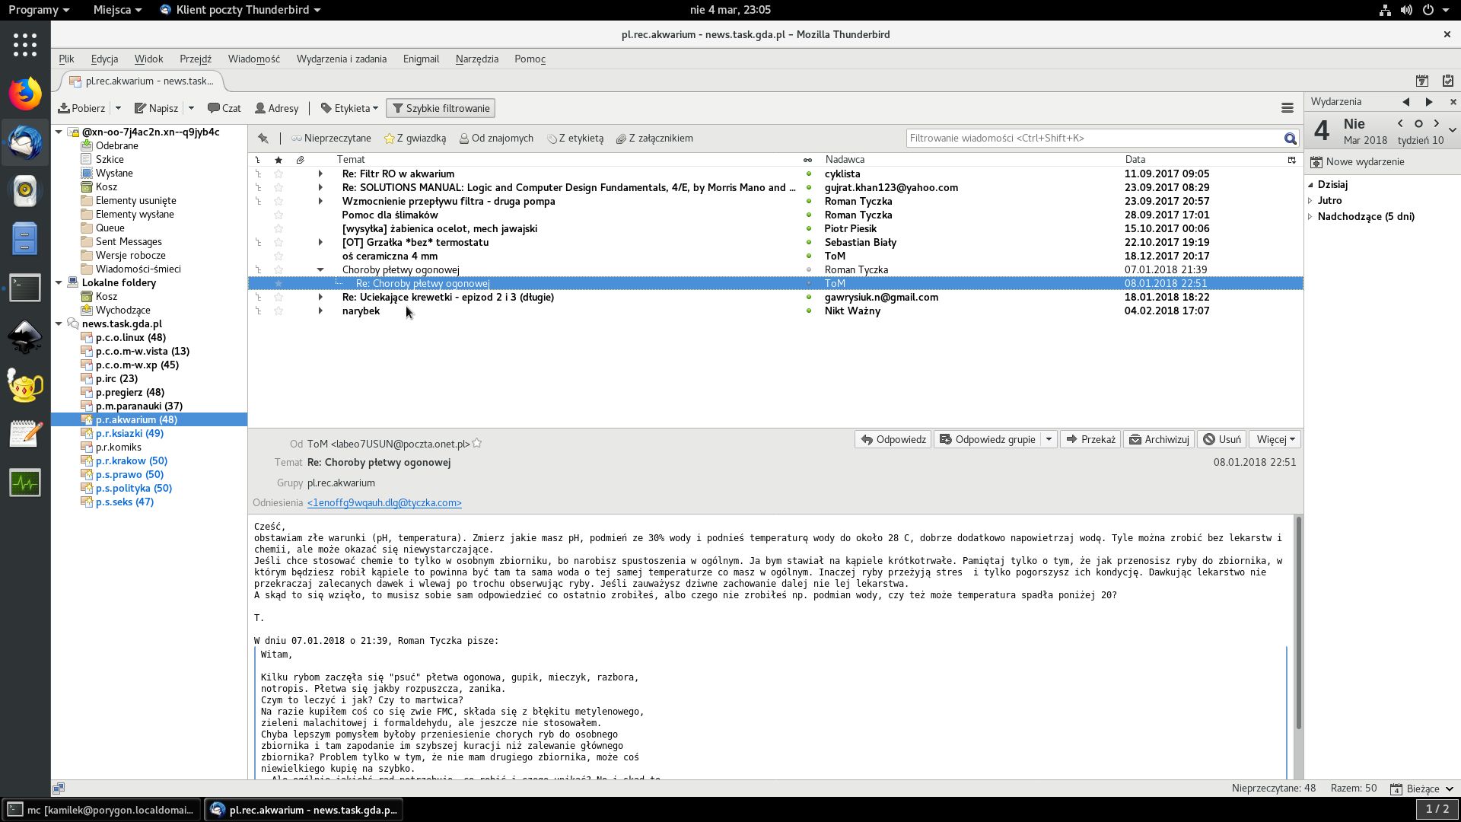Screen dimensions: 1461x822
Task: Click the Odpowiedz reply button
Action: point(893,439)
